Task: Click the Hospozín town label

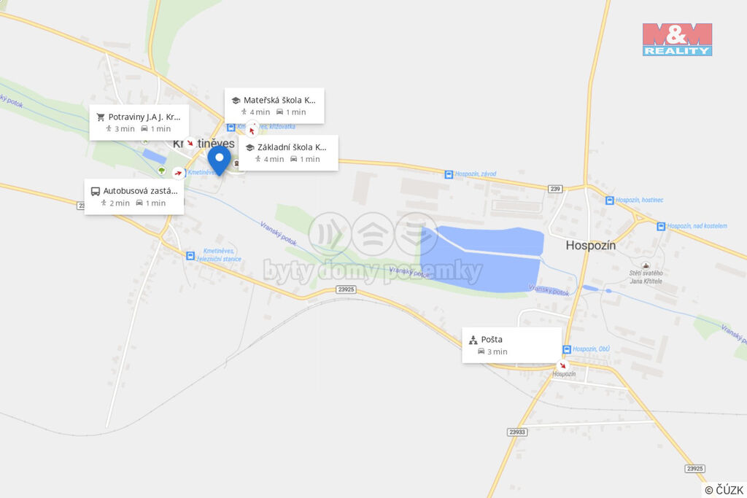Action: point(591,245)
